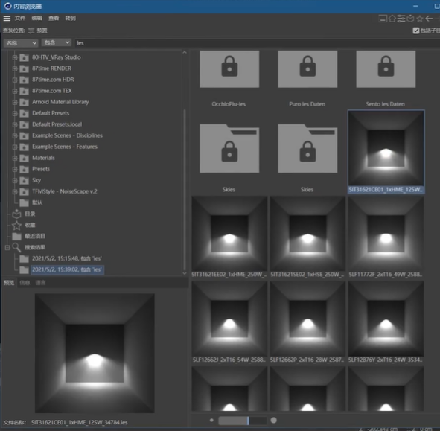This screenshot has width=440, height=431.
Task: Open the hamburger menu icon
Action: point(7,19)
